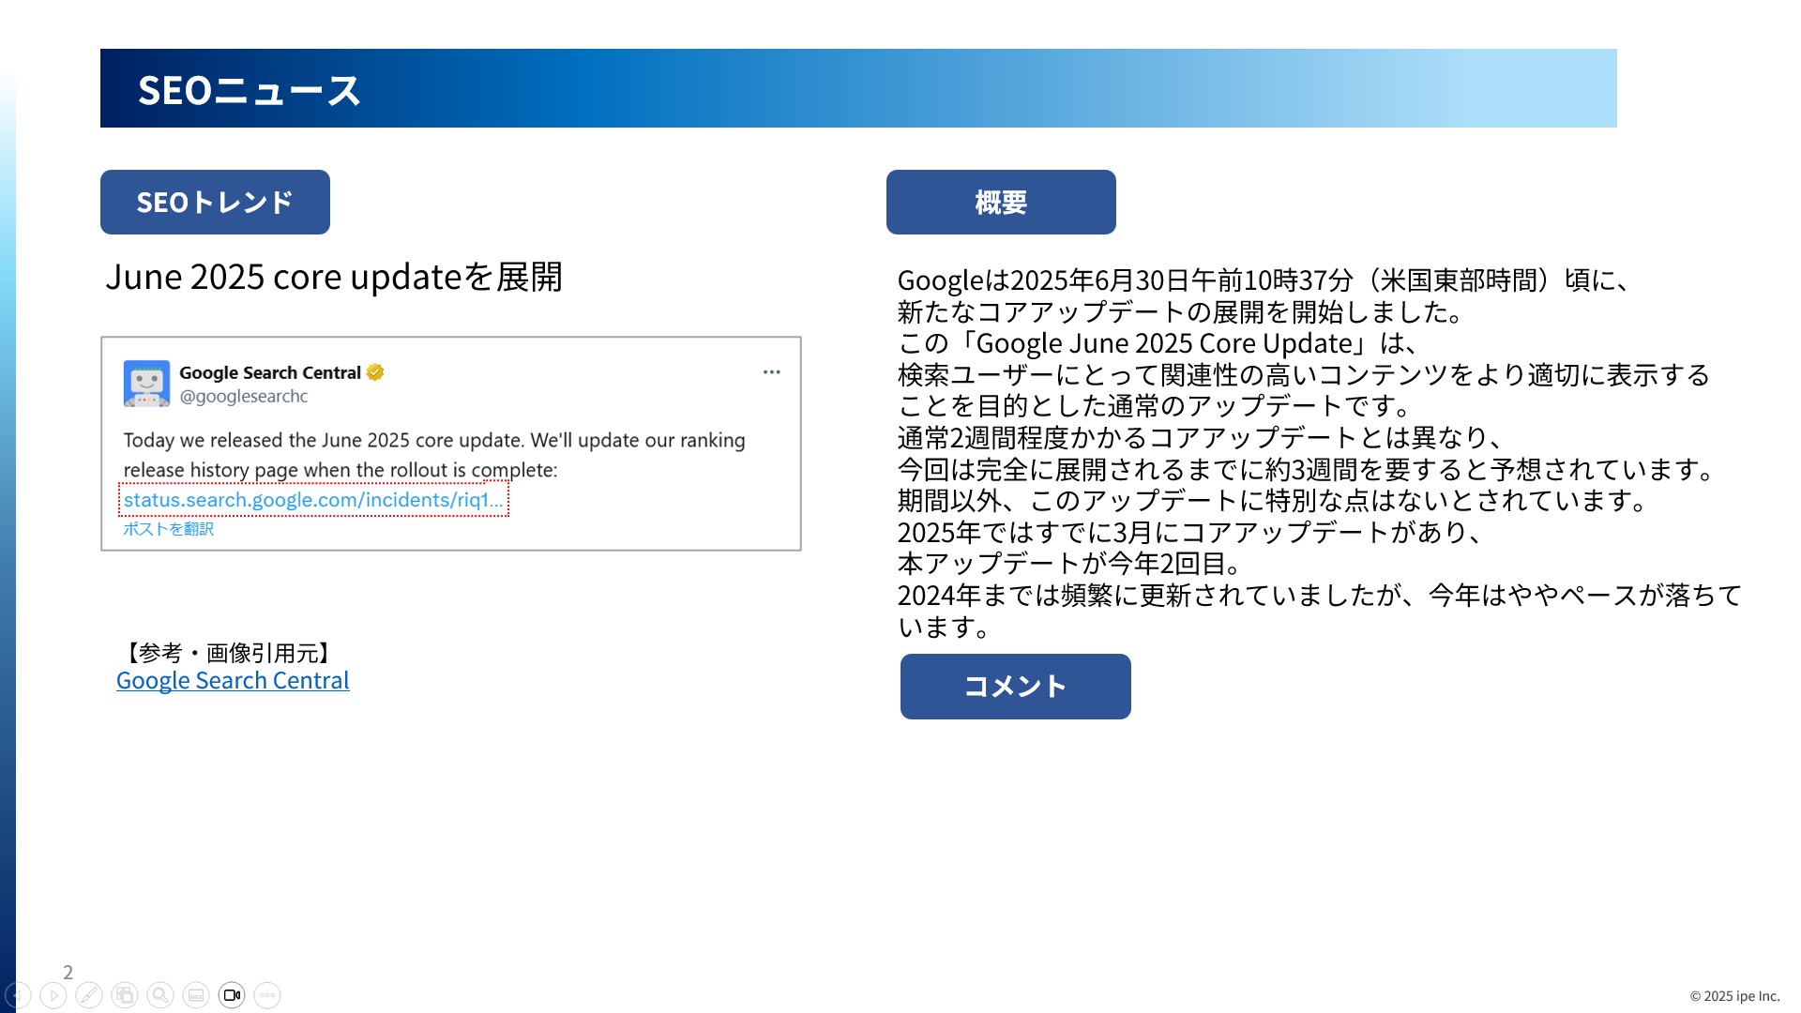Screen dimensions: 1801x1013
Task: Toggle the camera icon in slideshow
Action: click(x=232, y=995)
